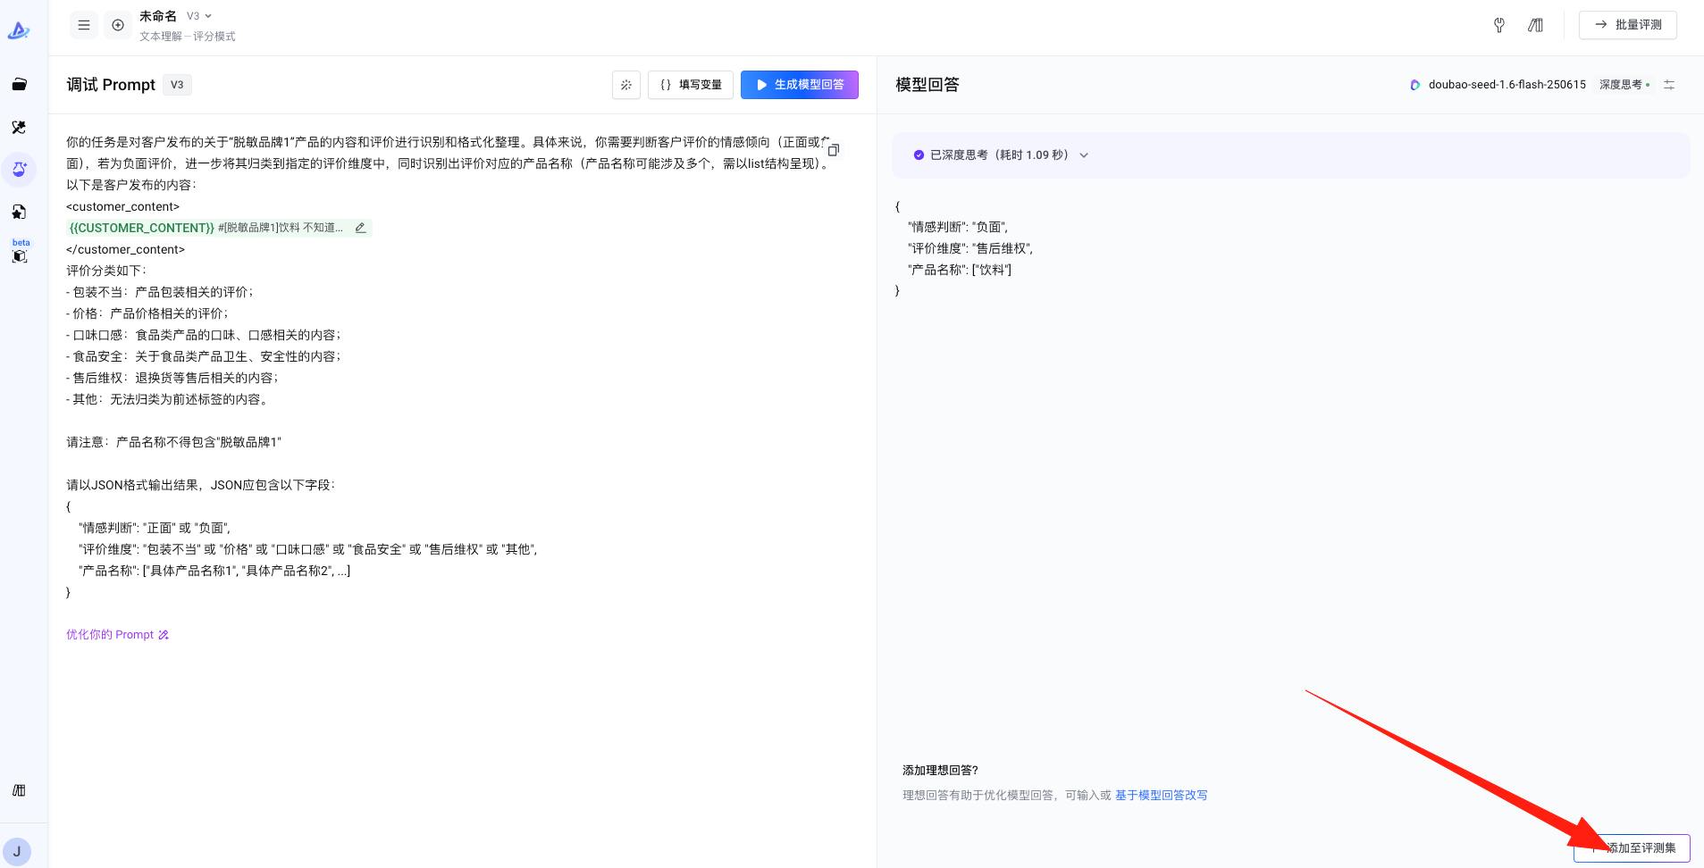The width and height of the screenshot is (1704, 868).
Task: Open the folder icon in left sidebar
Action: [19, 85]
